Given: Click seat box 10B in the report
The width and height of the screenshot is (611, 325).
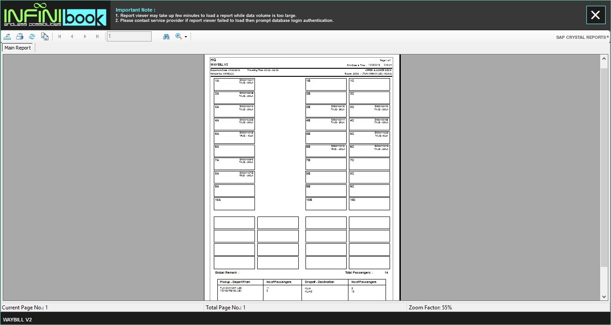Looking at the screenshot, I should pos(326,204).
